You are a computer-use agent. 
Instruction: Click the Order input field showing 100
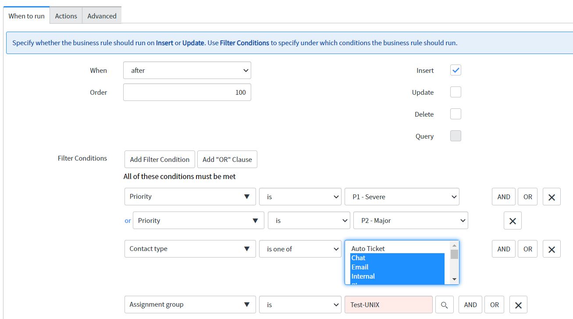187,92
